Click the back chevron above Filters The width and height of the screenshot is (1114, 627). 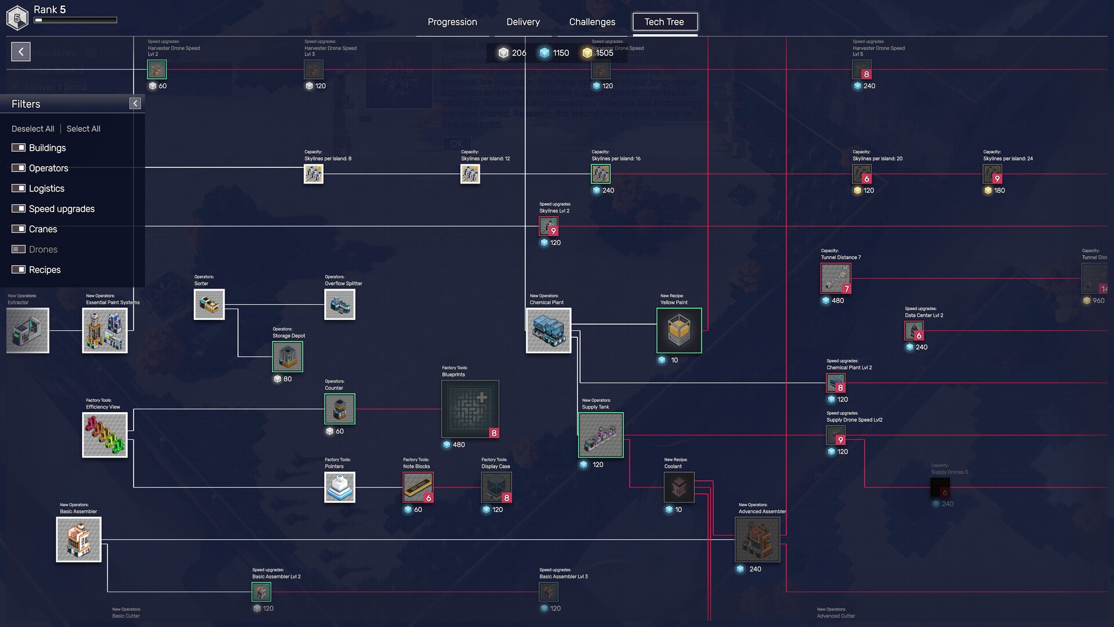coord(20,52)
